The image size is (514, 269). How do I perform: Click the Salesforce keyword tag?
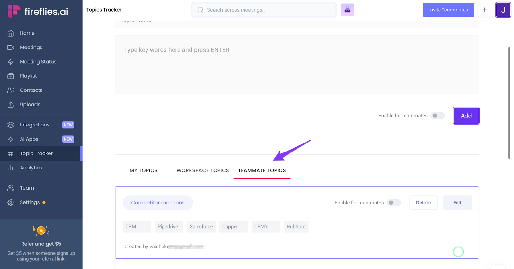point(201,227)
